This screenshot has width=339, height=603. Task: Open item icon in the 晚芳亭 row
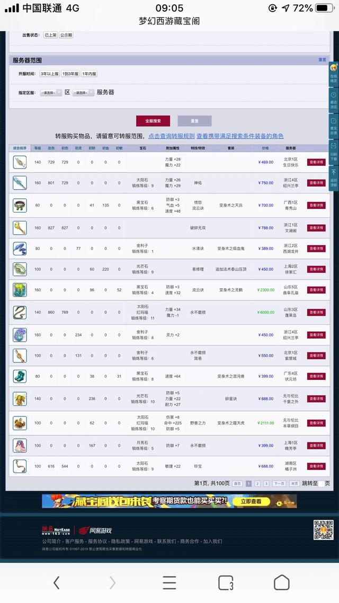coord(20,445)
